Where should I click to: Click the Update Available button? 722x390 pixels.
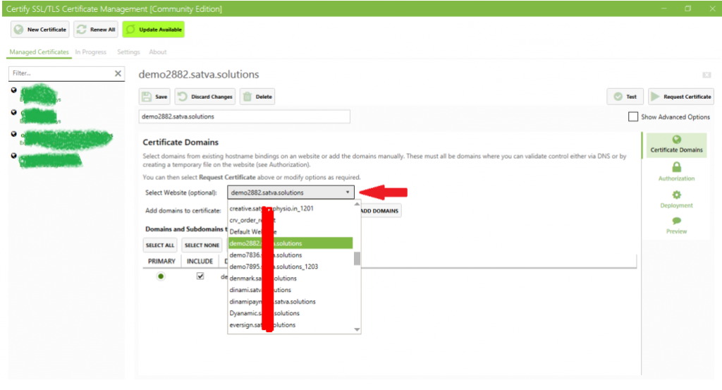[153, 30]
